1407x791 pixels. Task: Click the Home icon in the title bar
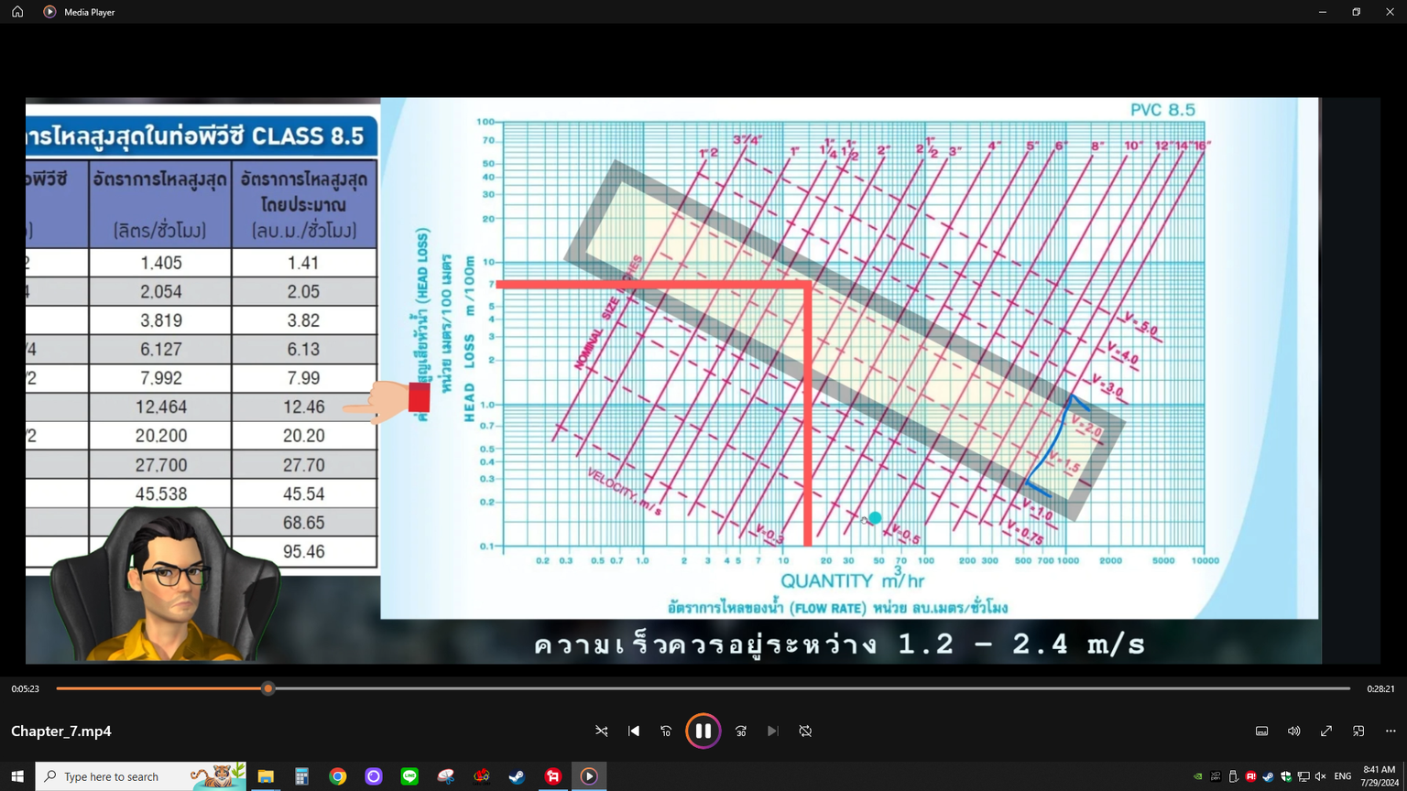(17, 12)
